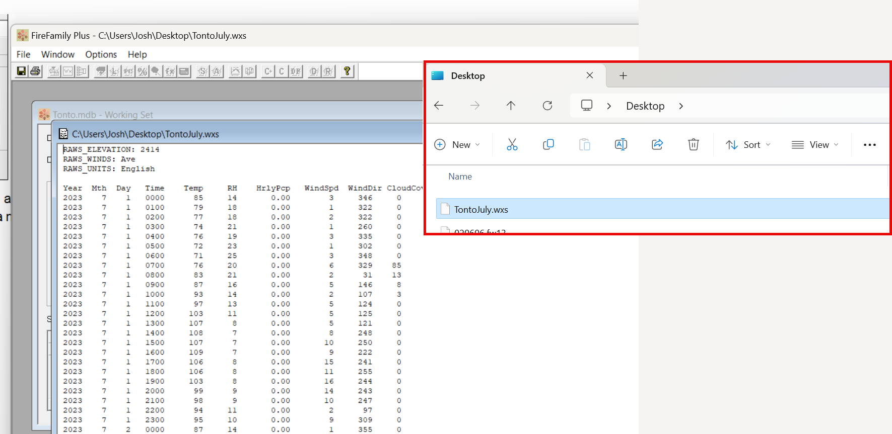The height and width of the screenshot is (434, 892).
Task: Click the 'RAWS_UNITS: English' line
Action: (x=109, y=169)
